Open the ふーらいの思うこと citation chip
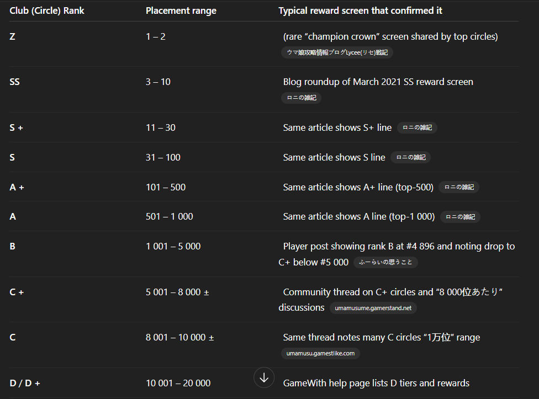The image size is (539, 399). 385,262
